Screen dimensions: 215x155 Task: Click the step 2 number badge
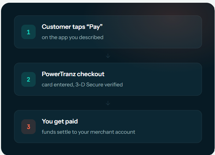pos(28,79)
